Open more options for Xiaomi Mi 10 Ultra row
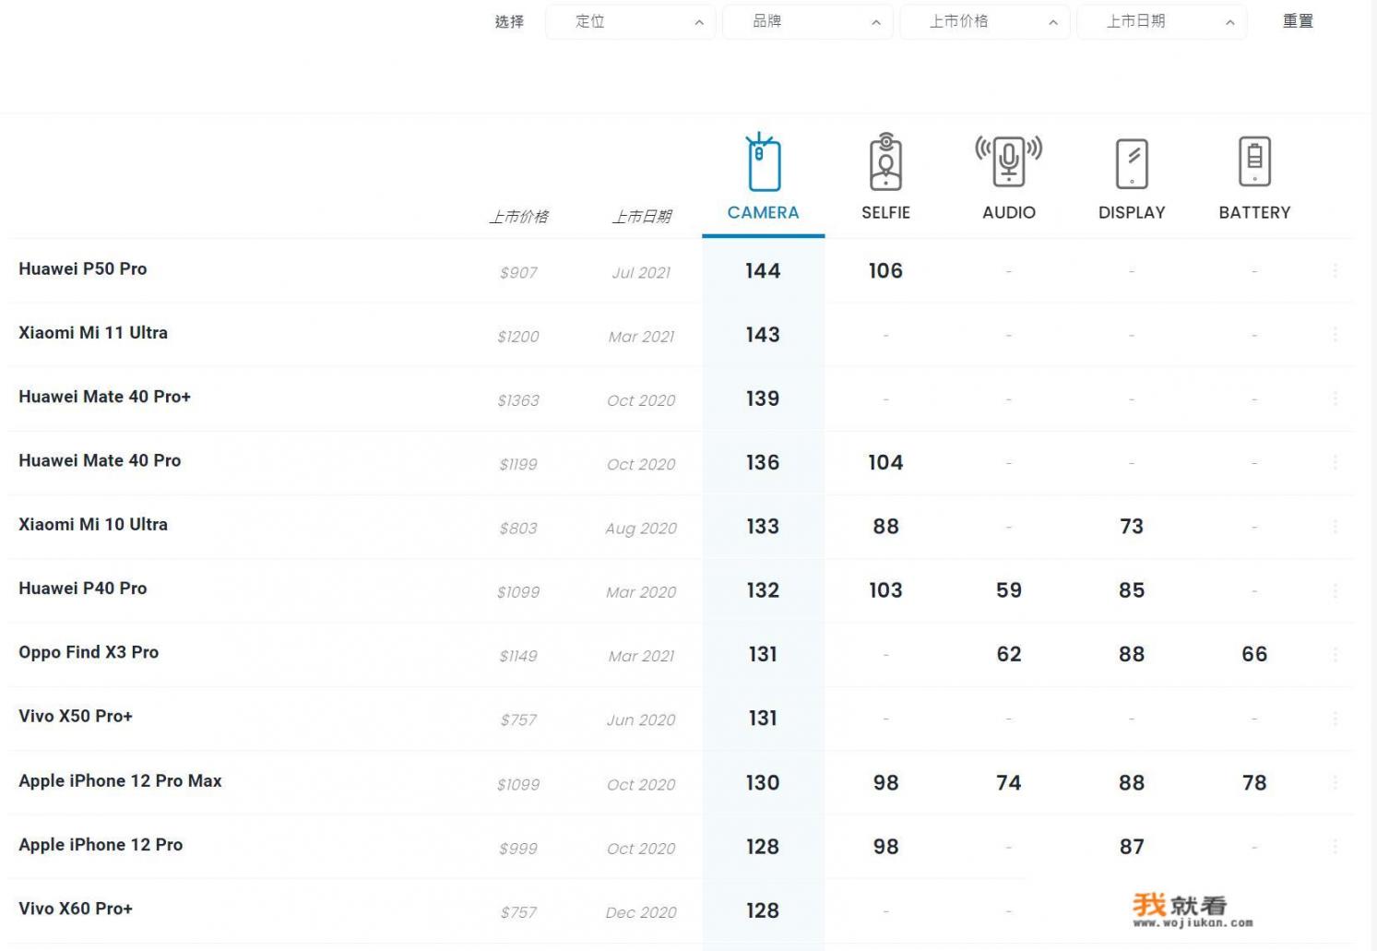 1335,526
